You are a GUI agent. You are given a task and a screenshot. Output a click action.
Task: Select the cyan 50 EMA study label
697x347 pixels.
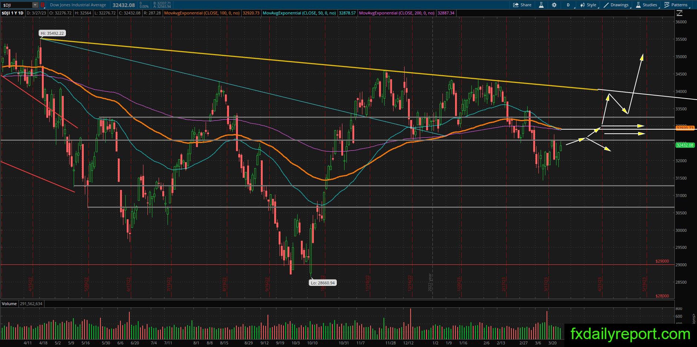299,13
